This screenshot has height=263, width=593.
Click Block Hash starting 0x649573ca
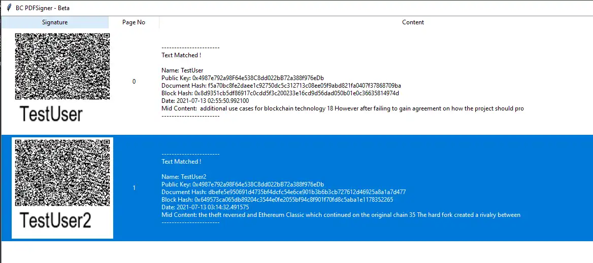(x=277, y=200)
